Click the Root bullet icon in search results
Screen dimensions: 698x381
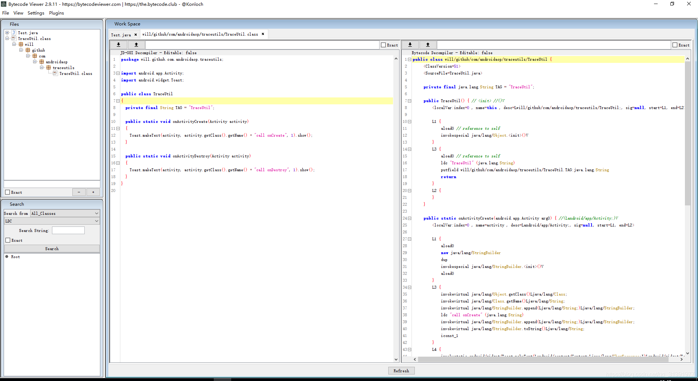(x=7, y=257)
